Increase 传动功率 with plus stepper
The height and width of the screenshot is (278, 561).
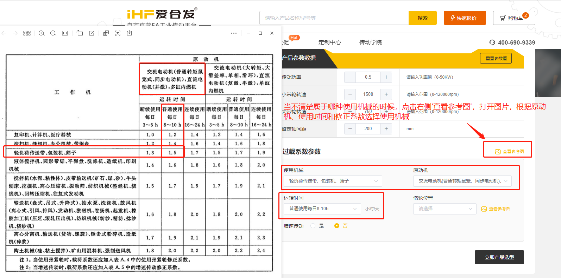(386, 77)
